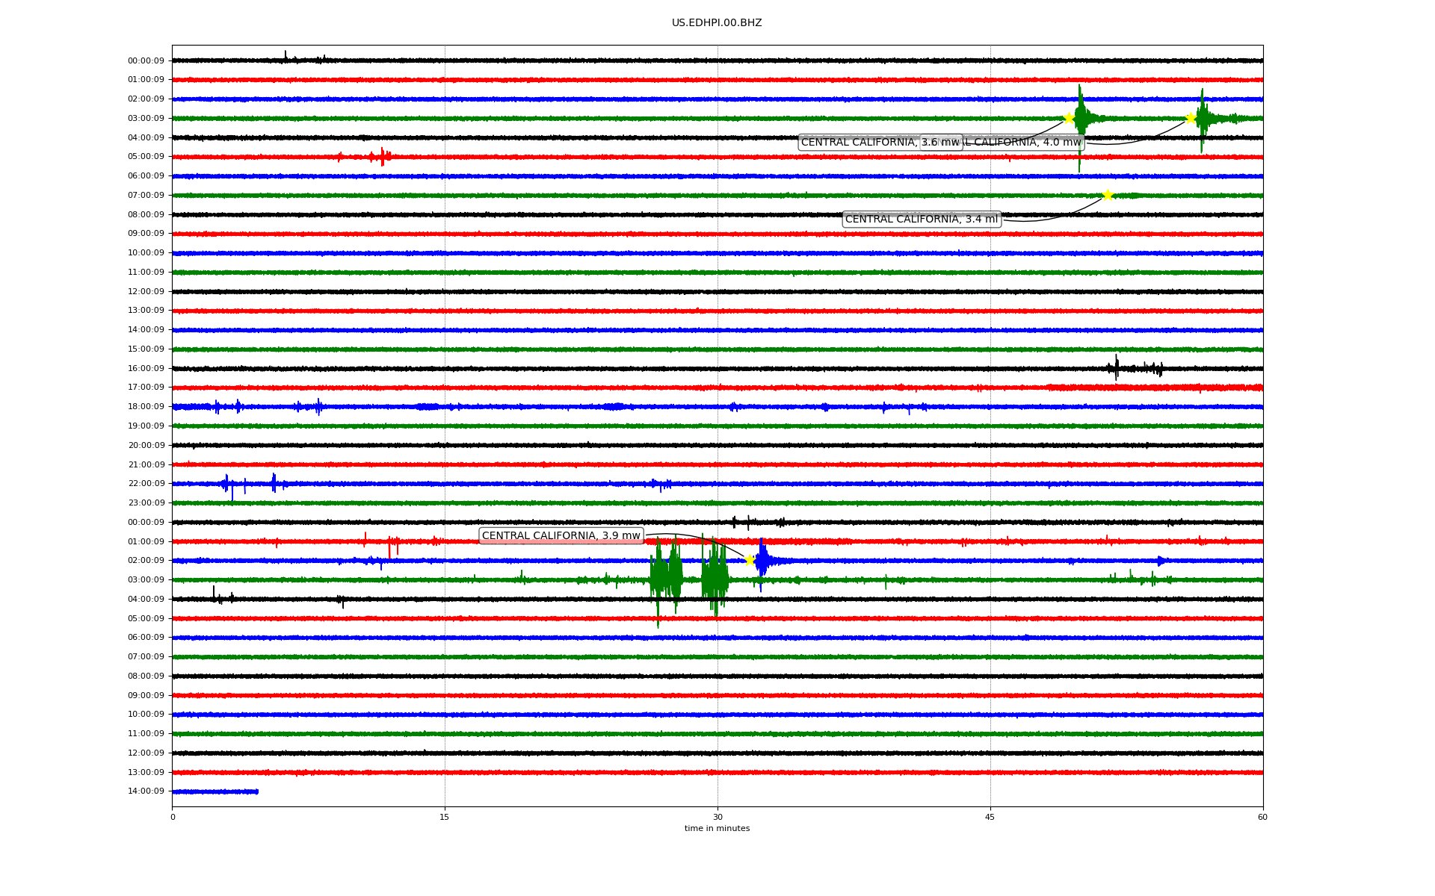Screen dimensions: 1435x896
Task: Click the 'time in minutes' axis label
Action: [717, 828]
